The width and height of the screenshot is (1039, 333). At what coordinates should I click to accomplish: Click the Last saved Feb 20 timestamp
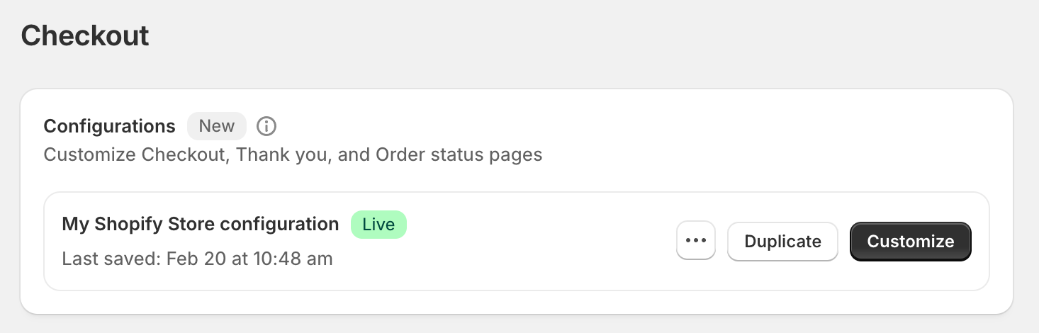point(197,259)
